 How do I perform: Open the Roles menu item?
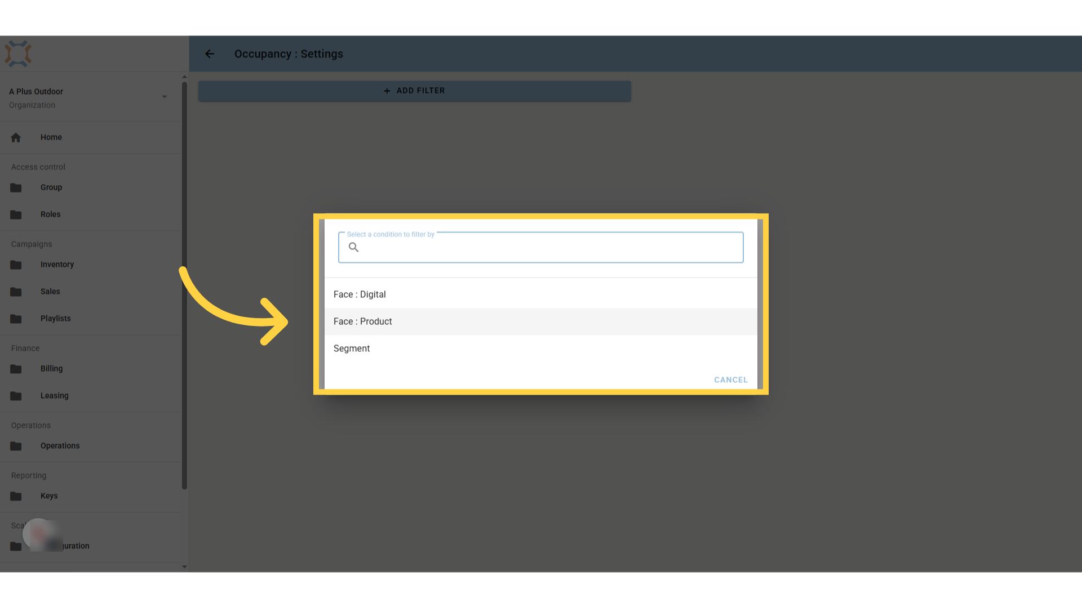[90, 214]
